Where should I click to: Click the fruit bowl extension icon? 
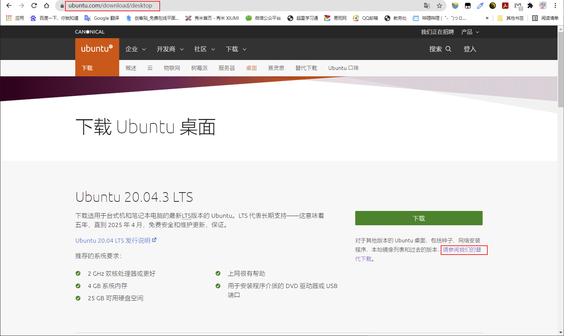[x=455, y=6]
